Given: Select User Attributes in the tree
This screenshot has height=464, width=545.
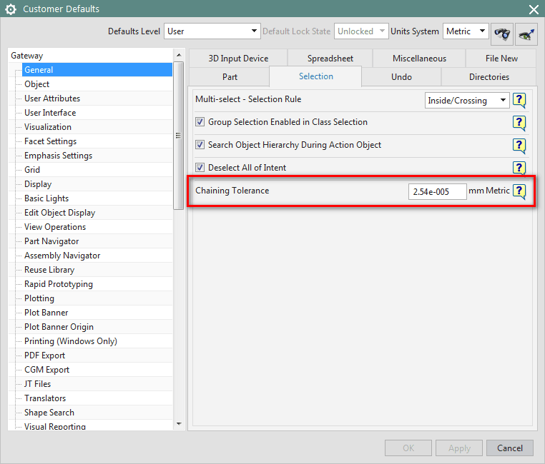Looking at the screenshot, I should tap(52, 98).
